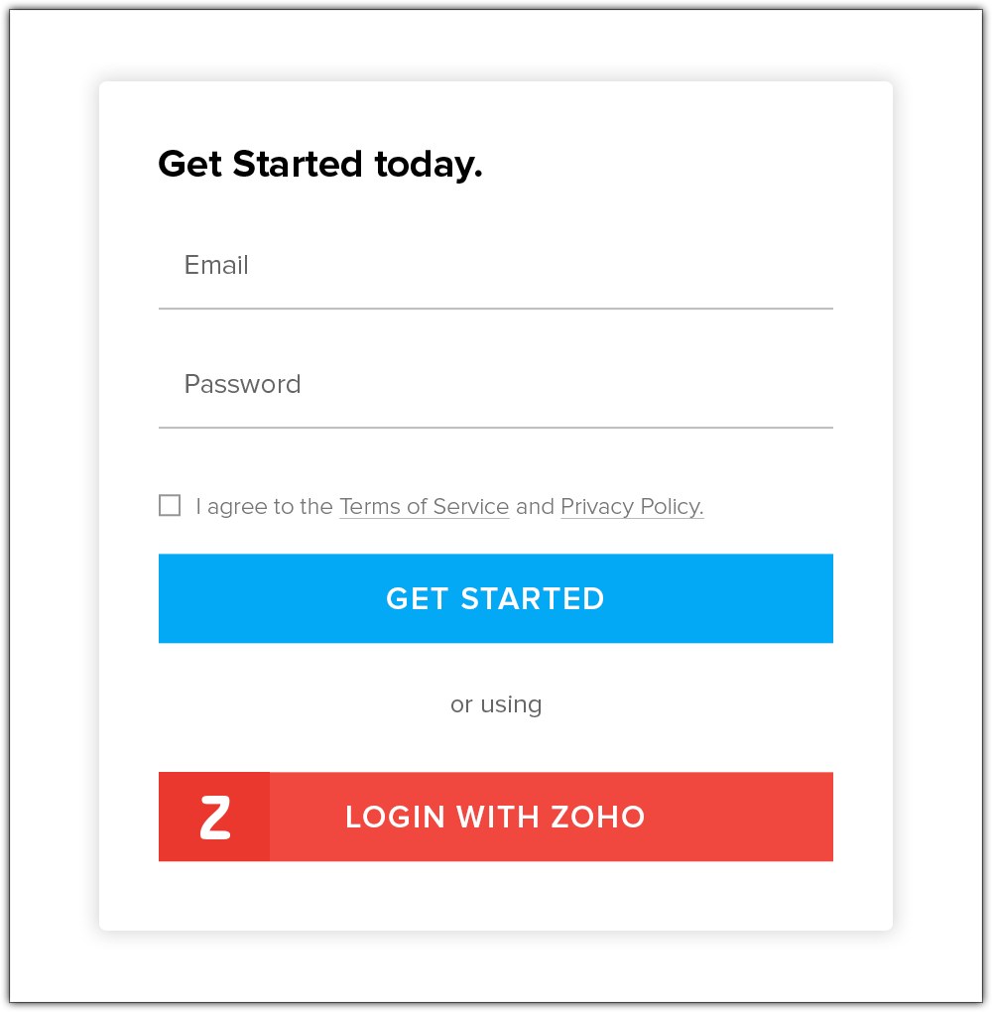Screen dimensions: 992x1012
Task: Enable agreement to Terms and Privacy
Action: [x=170, y=506]
